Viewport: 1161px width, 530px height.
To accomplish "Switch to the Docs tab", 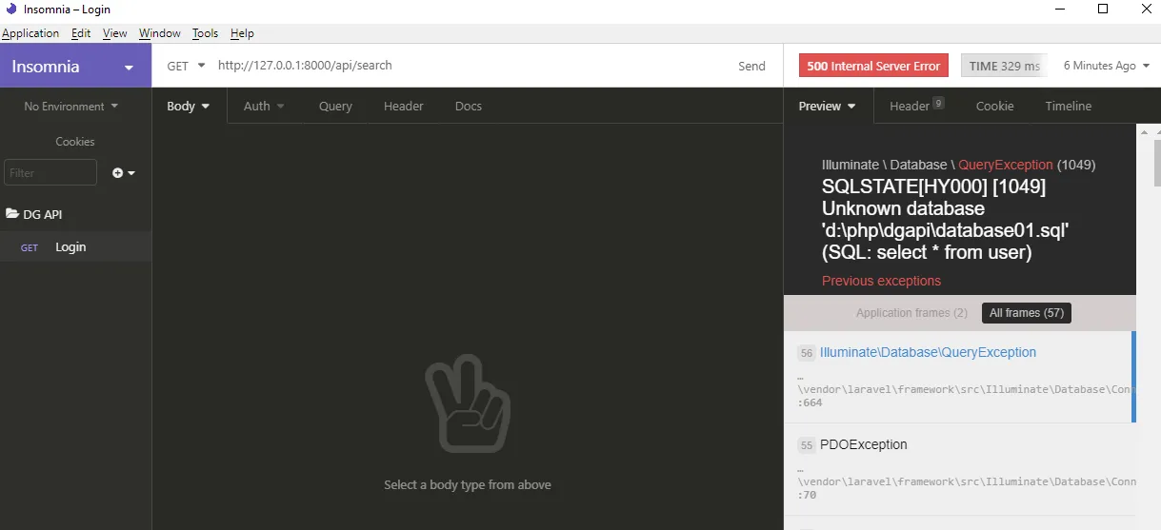I will click(x=469, y=107).
